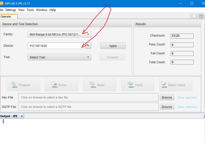The width and height of the screenshot is (205, 143).
Task: Click the Connect button
Action: click(x=113, y=57)
